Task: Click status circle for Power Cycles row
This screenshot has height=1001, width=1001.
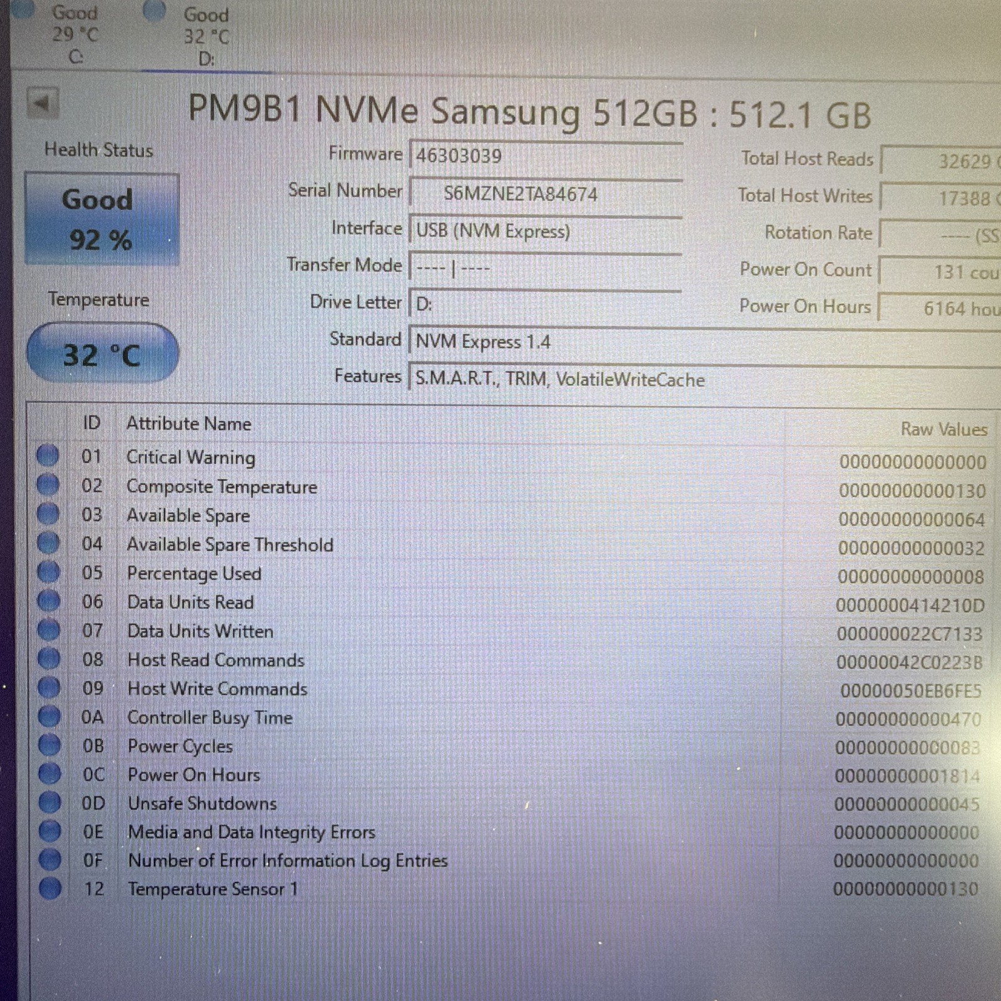Action: click(x=49, y=744)
